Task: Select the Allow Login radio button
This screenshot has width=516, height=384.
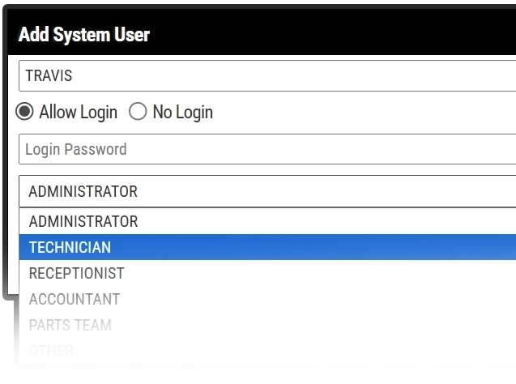Action: coord(25,112)
